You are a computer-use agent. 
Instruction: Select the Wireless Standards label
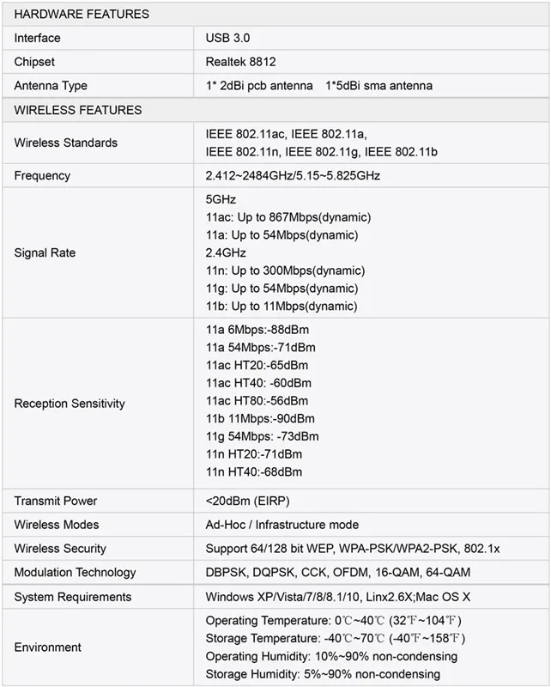point(66,143)
